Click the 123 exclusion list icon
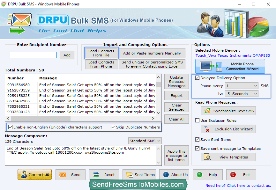 [207, 129]
